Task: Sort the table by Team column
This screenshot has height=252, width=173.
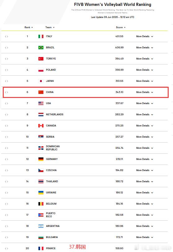Action: tap(50, 27)
